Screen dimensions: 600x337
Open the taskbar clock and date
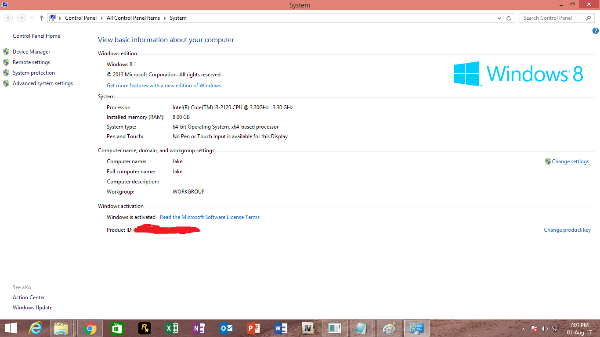click(579, 329)
